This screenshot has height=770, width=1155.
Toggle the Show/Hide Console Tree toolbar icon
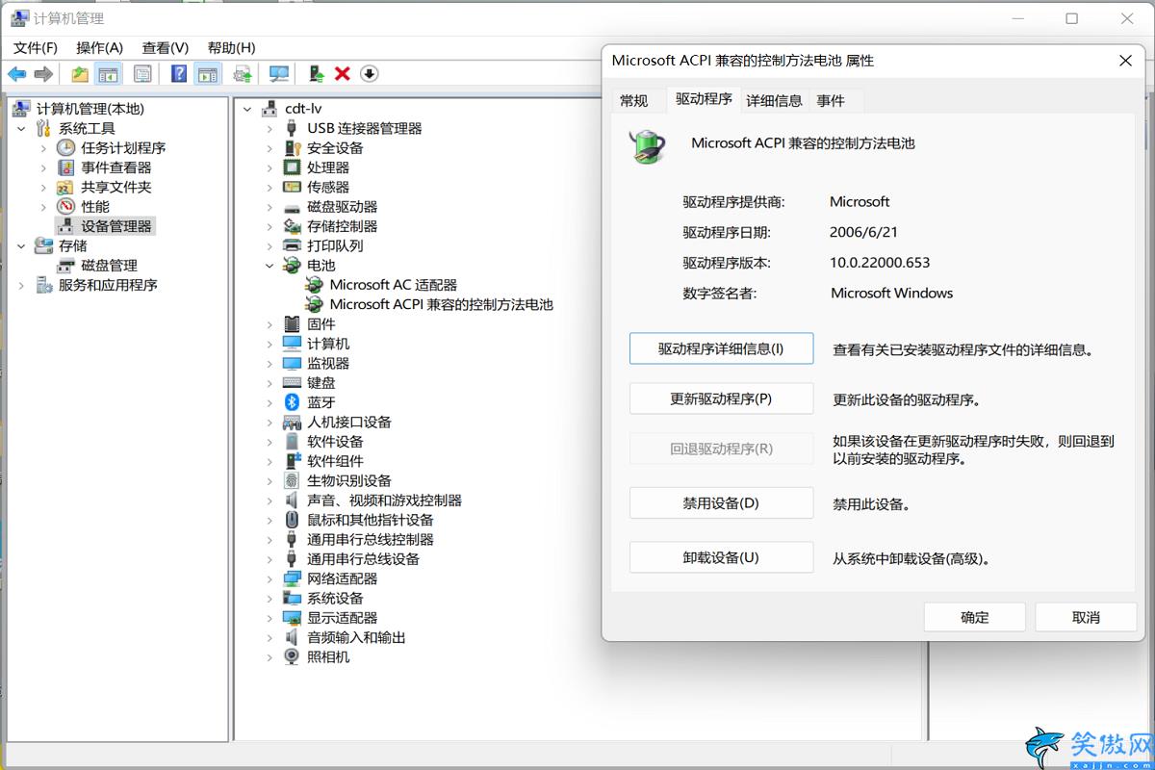(109, 74)
